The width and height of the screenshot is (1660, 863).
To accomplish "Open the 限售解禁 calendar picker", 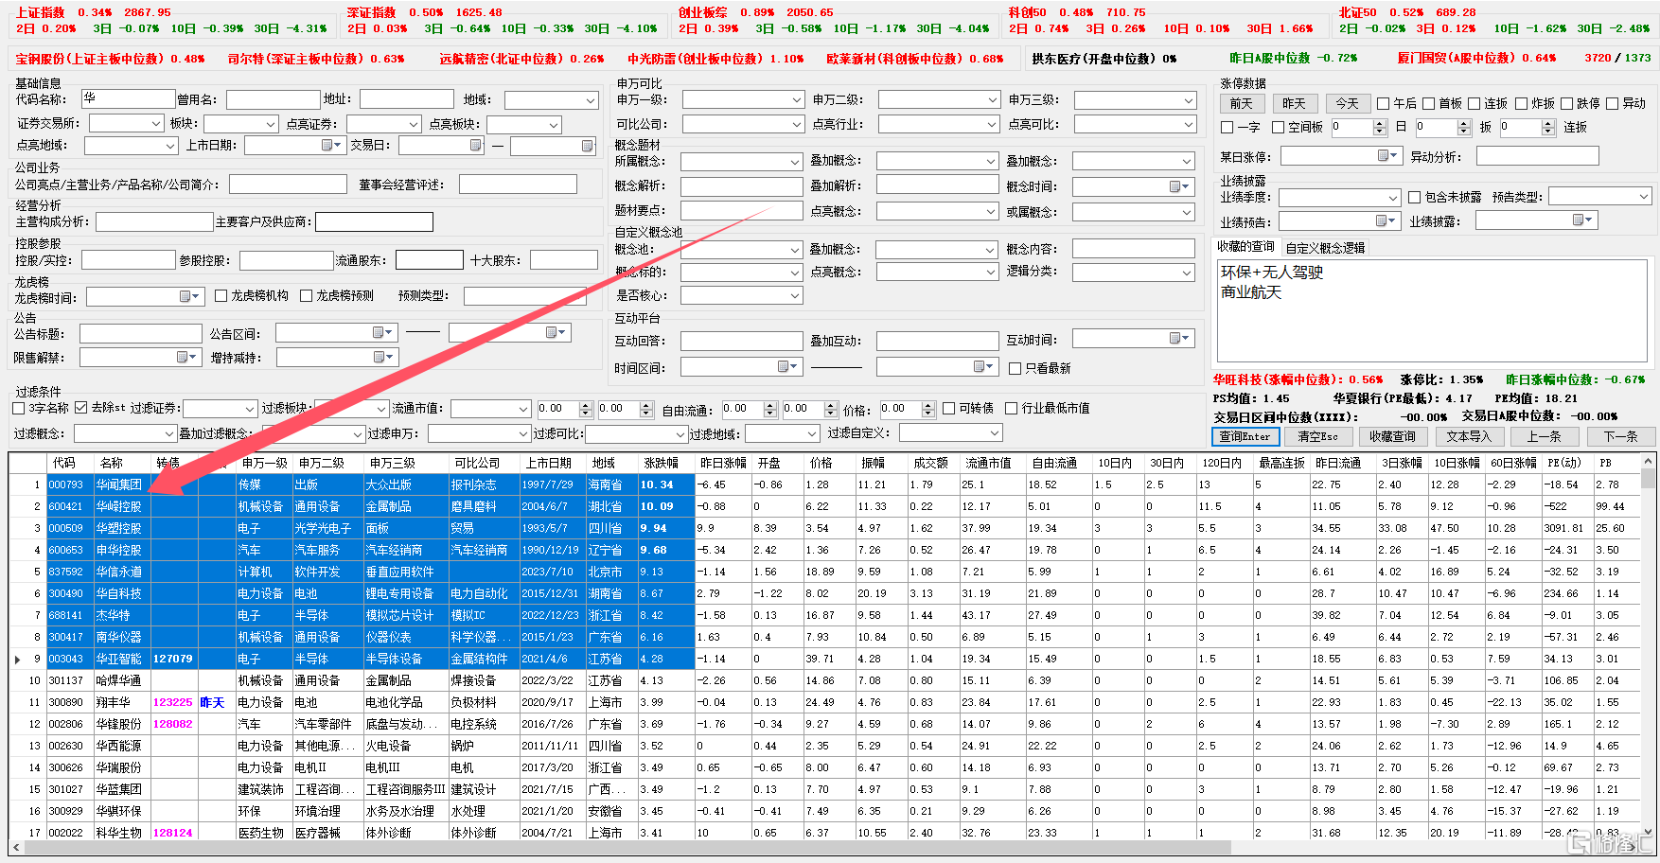I will (x=186, y=358).
